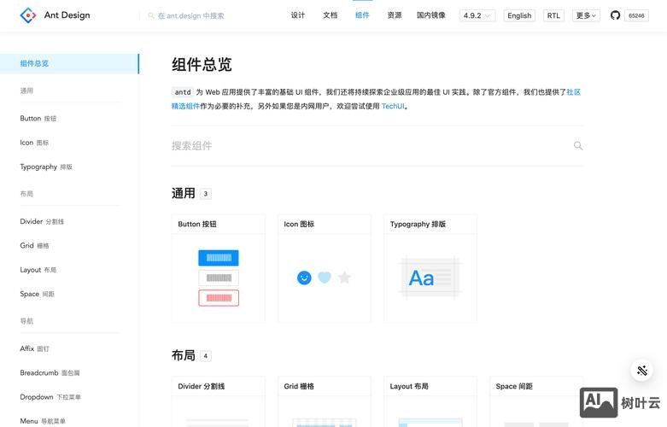This screenshot has width=667, height=427.
Task: Click the Ant Design logo icon
Action: coord(28,15)
